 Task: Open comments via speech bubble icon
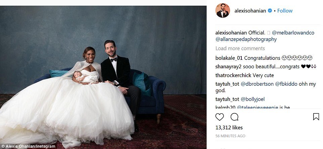pyautogui.click(x=234, y=117)
